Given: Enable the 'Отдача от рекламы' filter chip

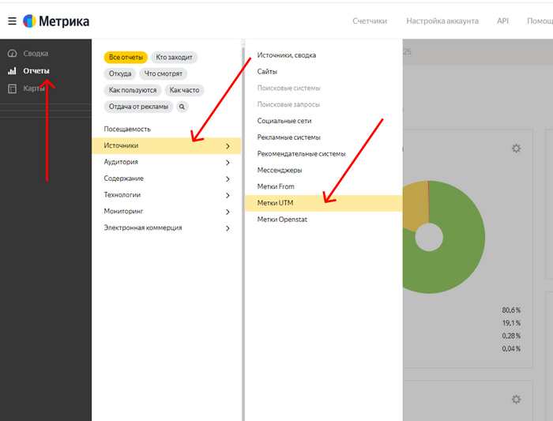Looking at the screenshot, I should pyautogui.click(x=138, y=107).
